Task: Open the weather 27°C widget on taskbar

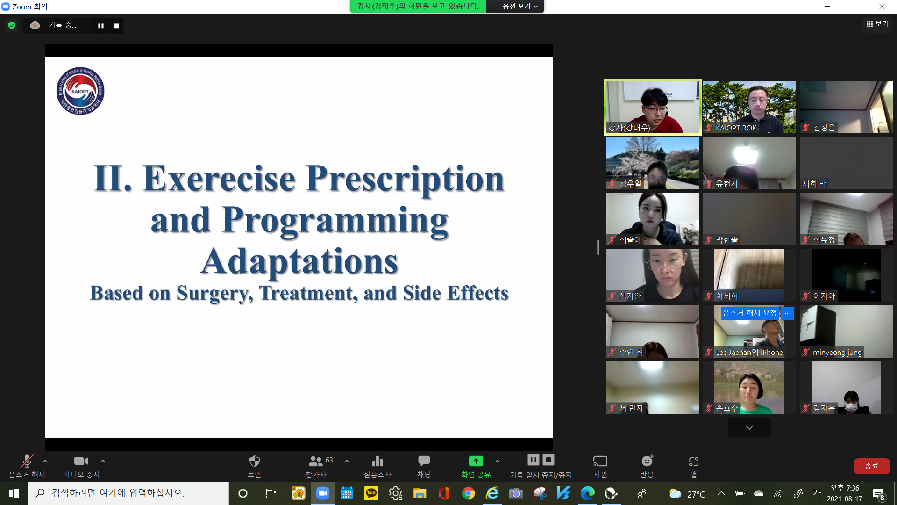Action: pos(687,494)
